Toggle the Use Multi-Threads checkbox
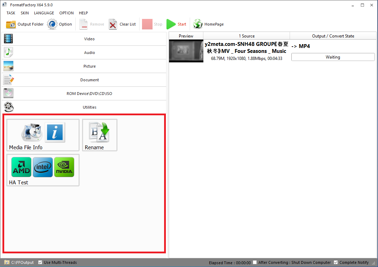 coord(40,262)
